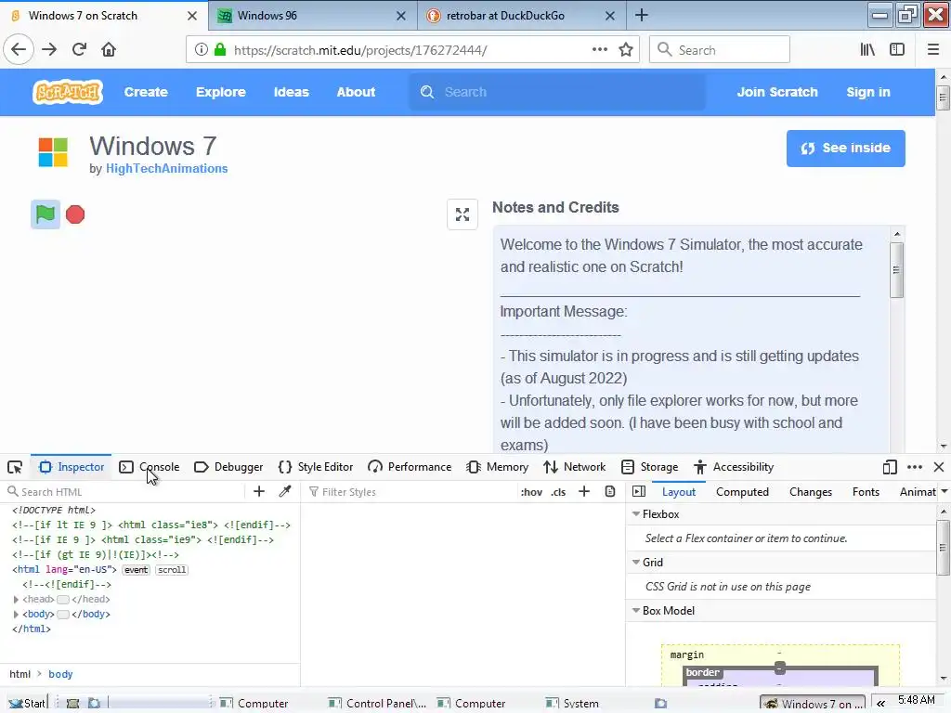
Task: Open DevTools three-dots customize menu
Action: 915,467
